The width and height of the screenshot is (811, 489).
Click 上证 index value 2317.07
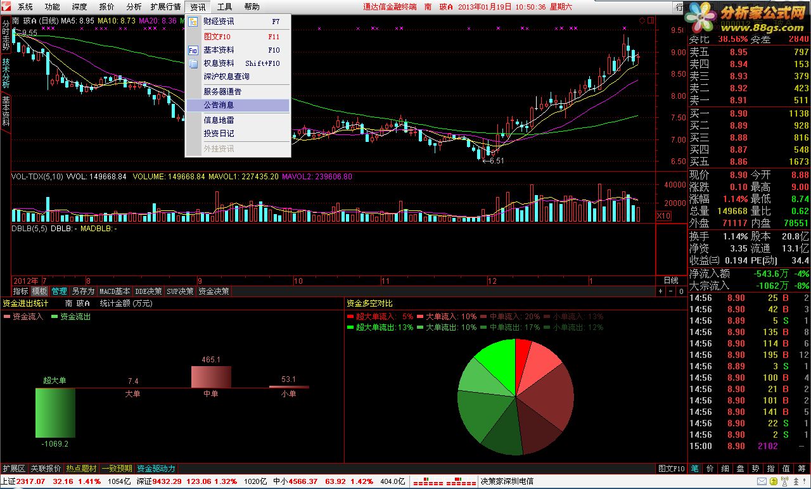31,481
